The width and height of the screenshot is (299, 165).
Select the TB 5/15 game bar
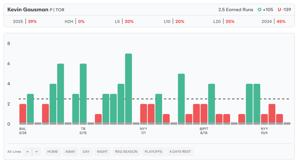83,93
